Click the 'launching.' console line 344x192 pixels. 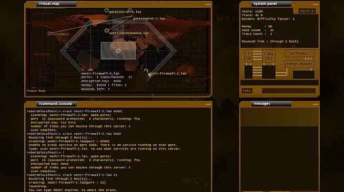pyautogui.click(x=38, y=186)
